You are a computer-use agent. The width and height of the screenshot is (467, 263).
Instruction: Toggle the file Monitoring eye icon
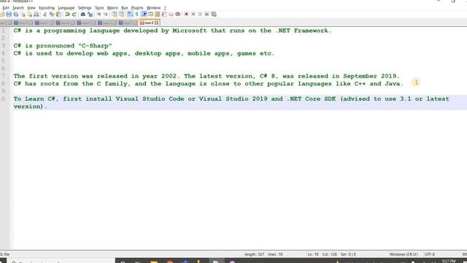178,15
